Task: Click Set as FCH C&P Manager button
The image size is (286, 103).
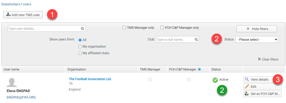Action: coord(263,94)
